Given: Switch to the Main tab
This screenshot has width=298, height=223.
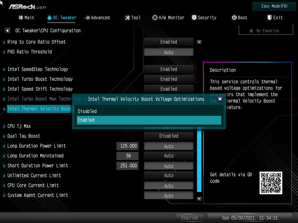Looking at the screenshot, I should [26, 18].
